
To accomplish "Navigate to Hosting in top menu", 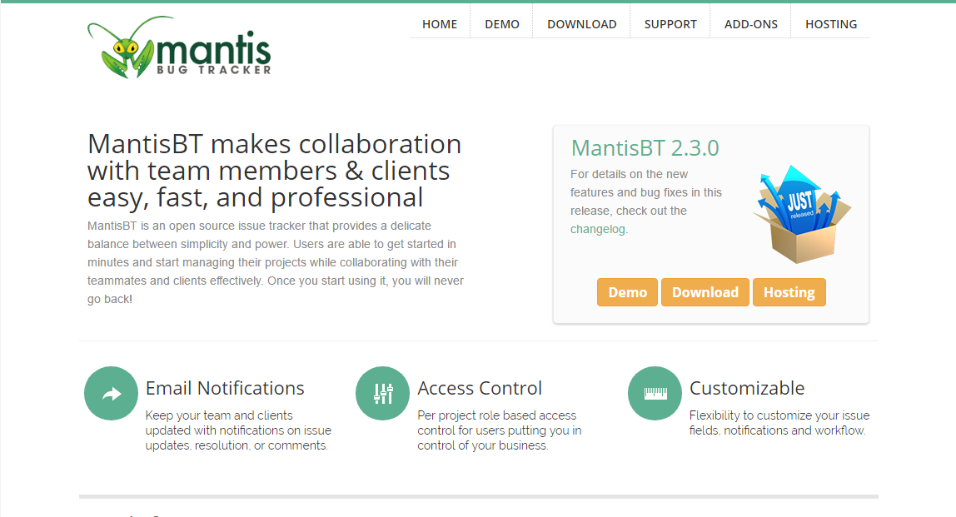I will click(x=831, y=24).
